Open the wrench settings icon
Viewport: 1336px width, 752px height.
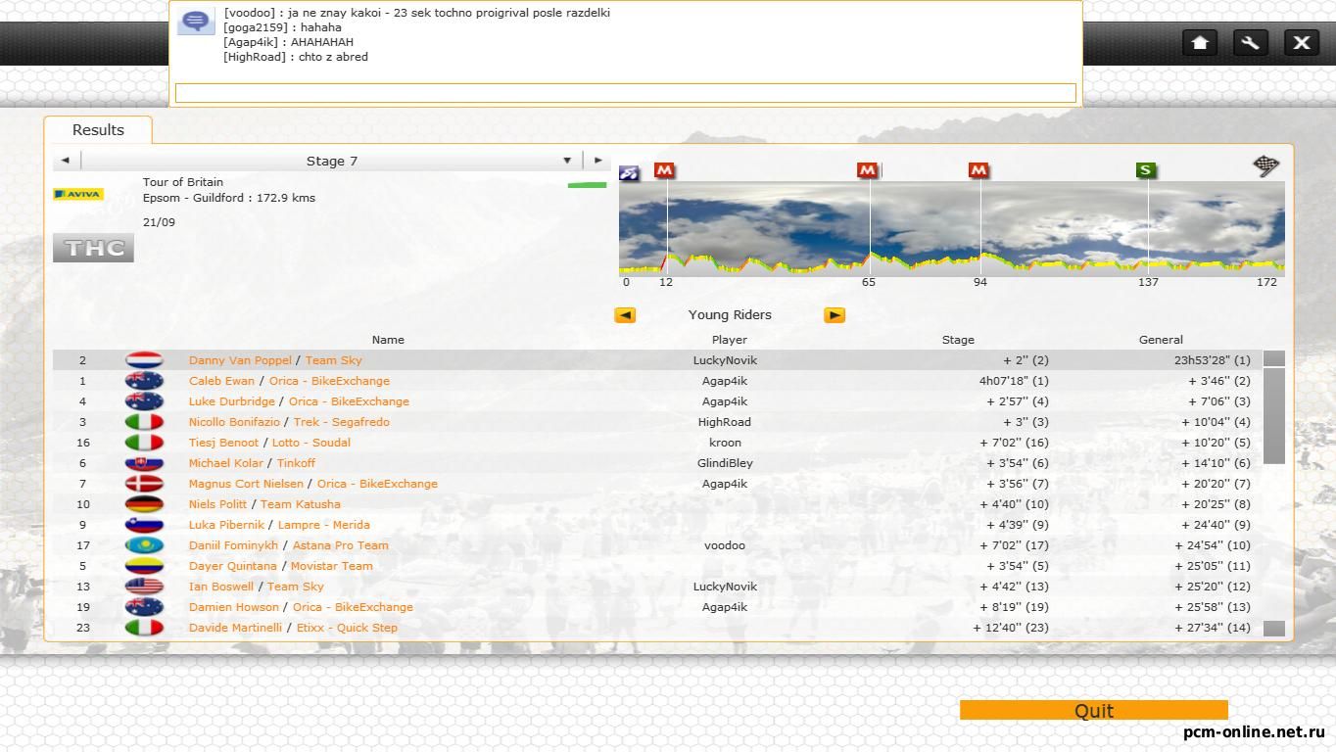[x=1251, y=42]
